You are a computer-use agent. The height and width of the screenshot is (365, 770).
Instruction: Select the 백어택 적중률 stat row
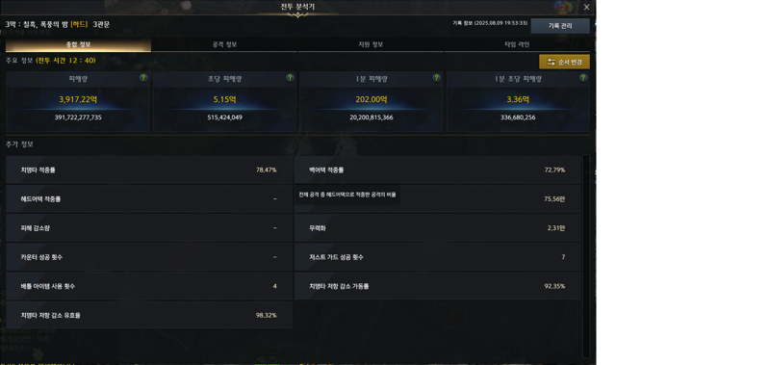(438, 169)
